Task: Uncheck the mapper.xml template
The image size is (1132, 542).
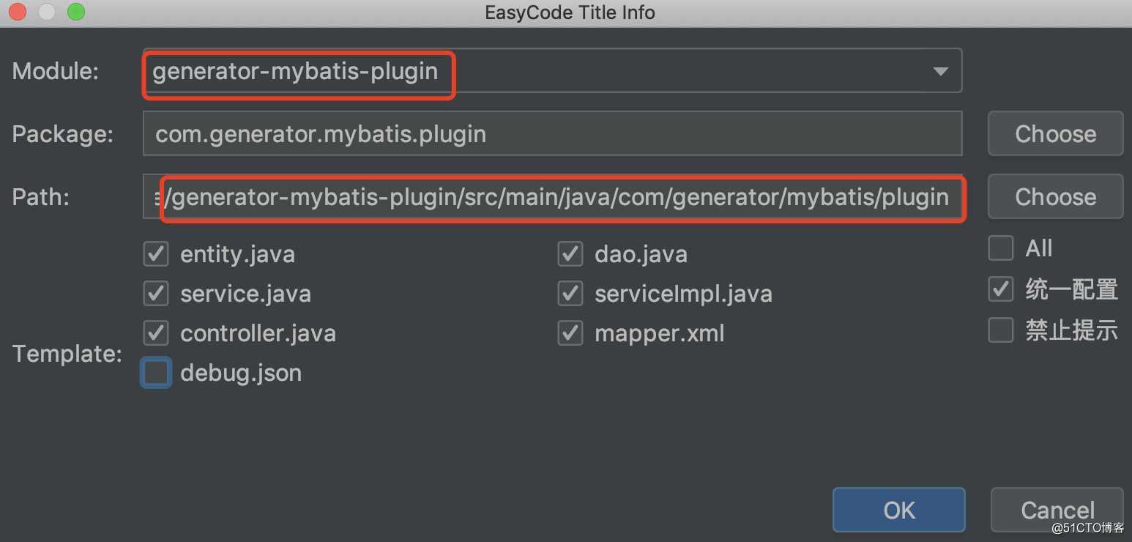Action: tap(570, 333)
